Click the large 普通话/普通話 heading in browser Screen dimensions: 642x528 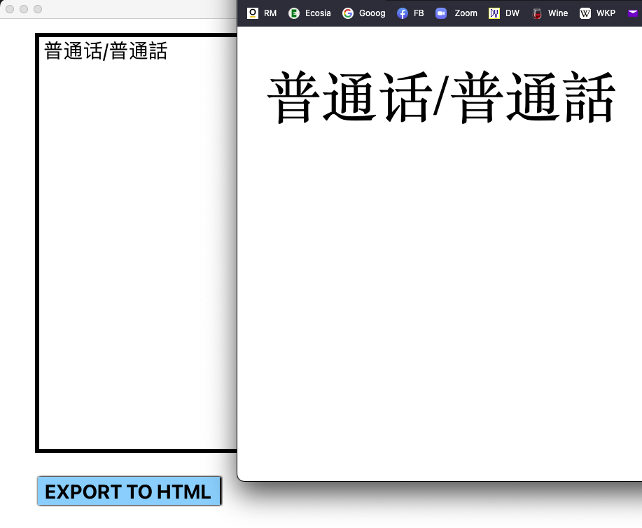[441, 97]
